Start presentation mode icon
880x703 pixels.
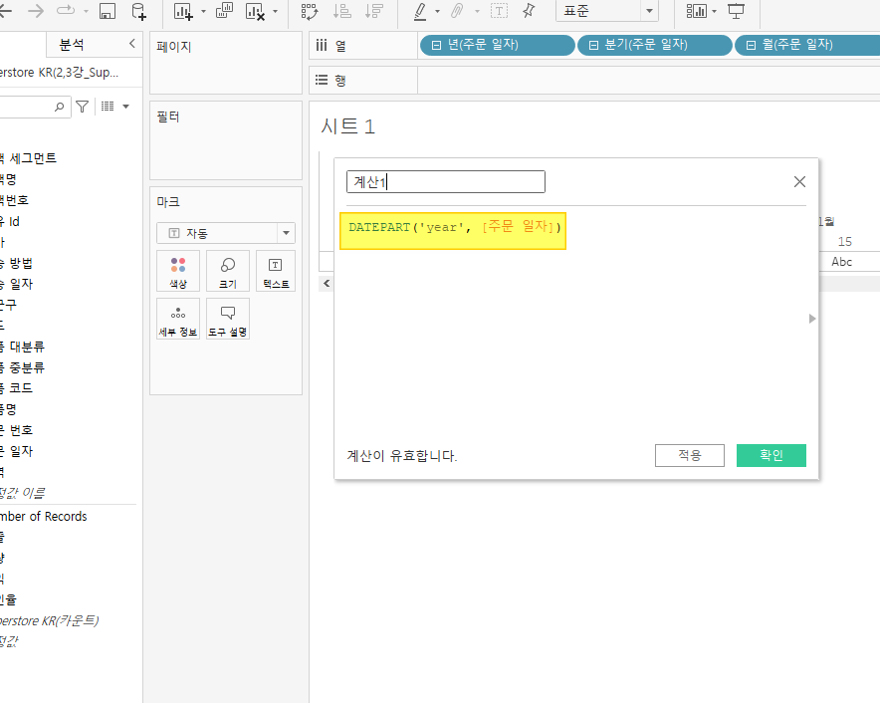coord(736,11)
